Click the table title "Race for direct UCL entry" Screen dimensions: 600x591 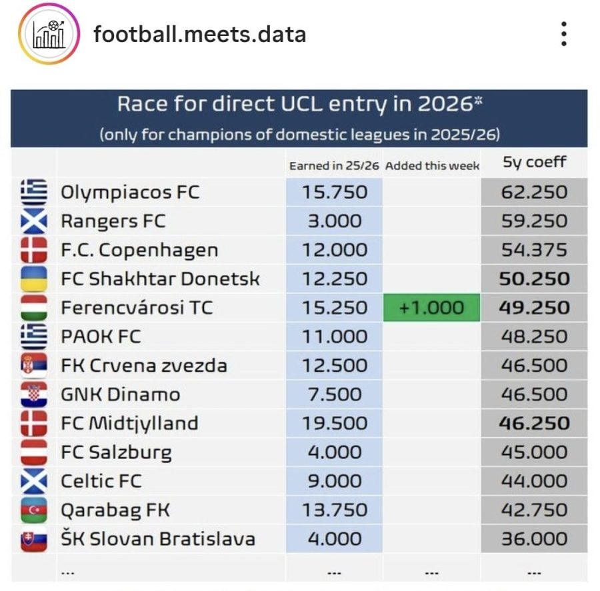click(x=299, y=105)
